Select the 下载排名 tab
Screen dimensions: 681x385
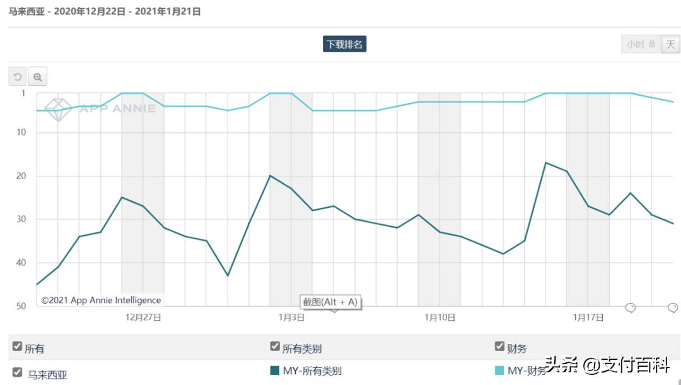tap(344, 44)
